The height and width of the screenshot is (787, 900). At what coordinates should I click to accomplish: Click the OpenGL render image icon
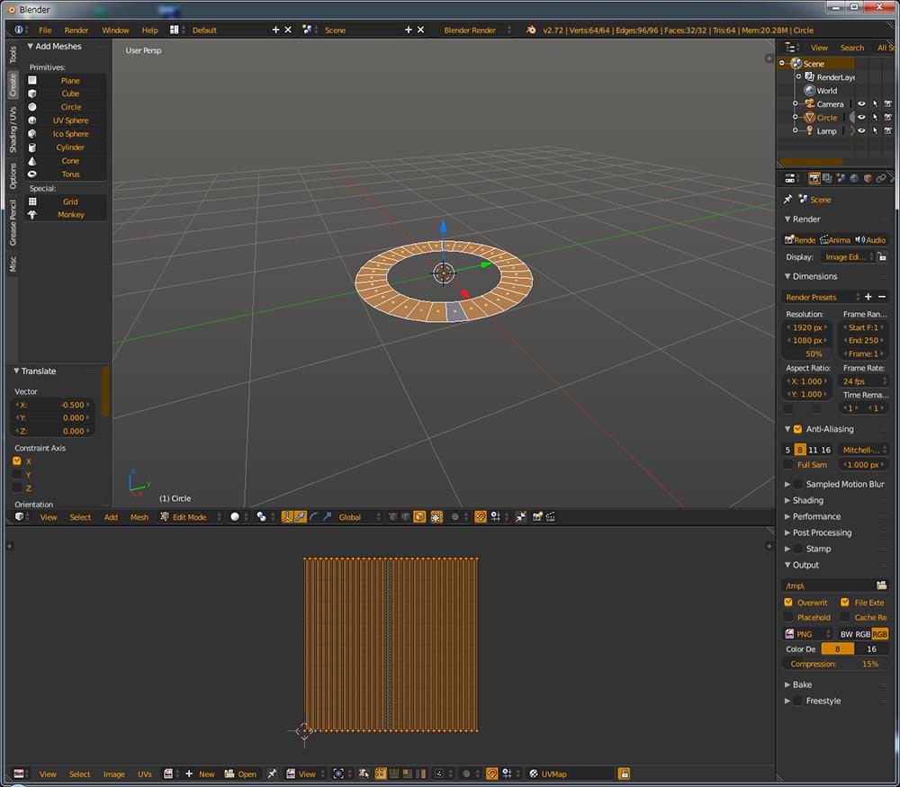pos(537,517)
